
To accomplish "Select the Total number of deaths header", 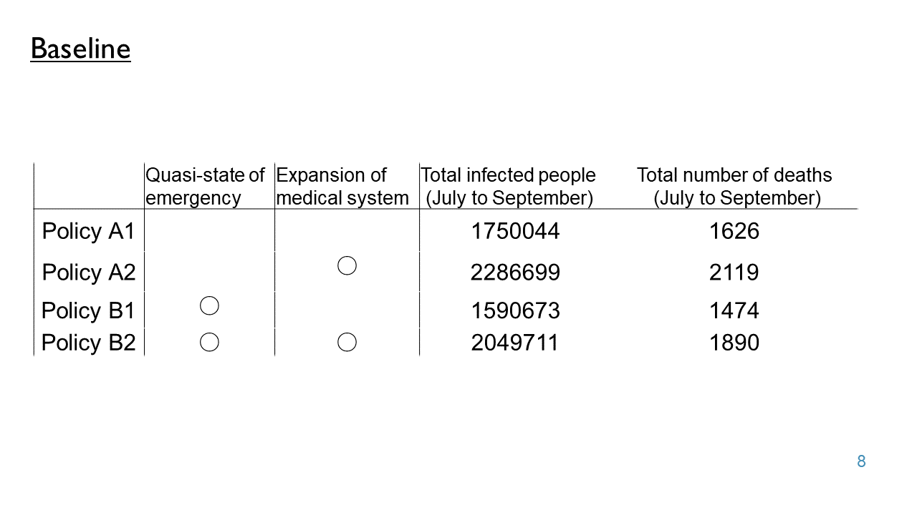I will coord(735,187).
